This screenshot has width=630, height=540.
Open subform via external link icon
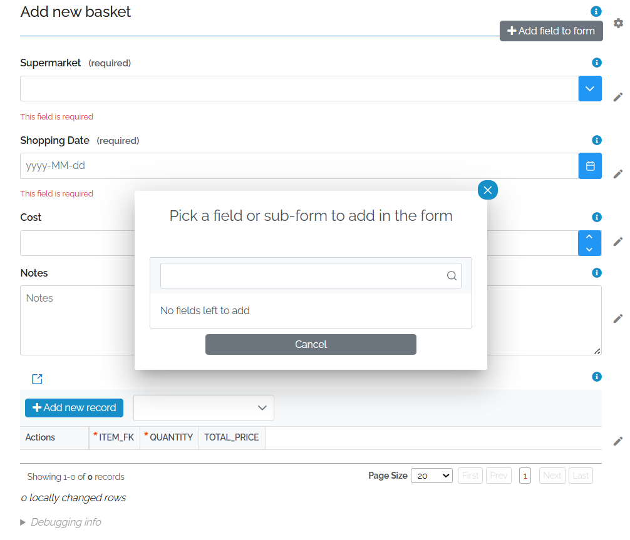point(37,379)
